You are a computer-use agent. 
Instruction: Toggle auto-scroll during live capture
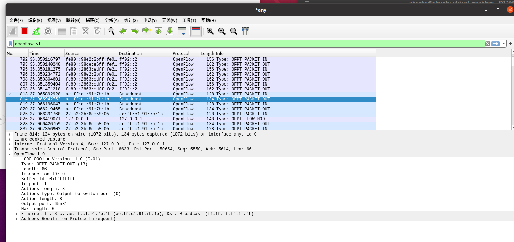(182, 31)
